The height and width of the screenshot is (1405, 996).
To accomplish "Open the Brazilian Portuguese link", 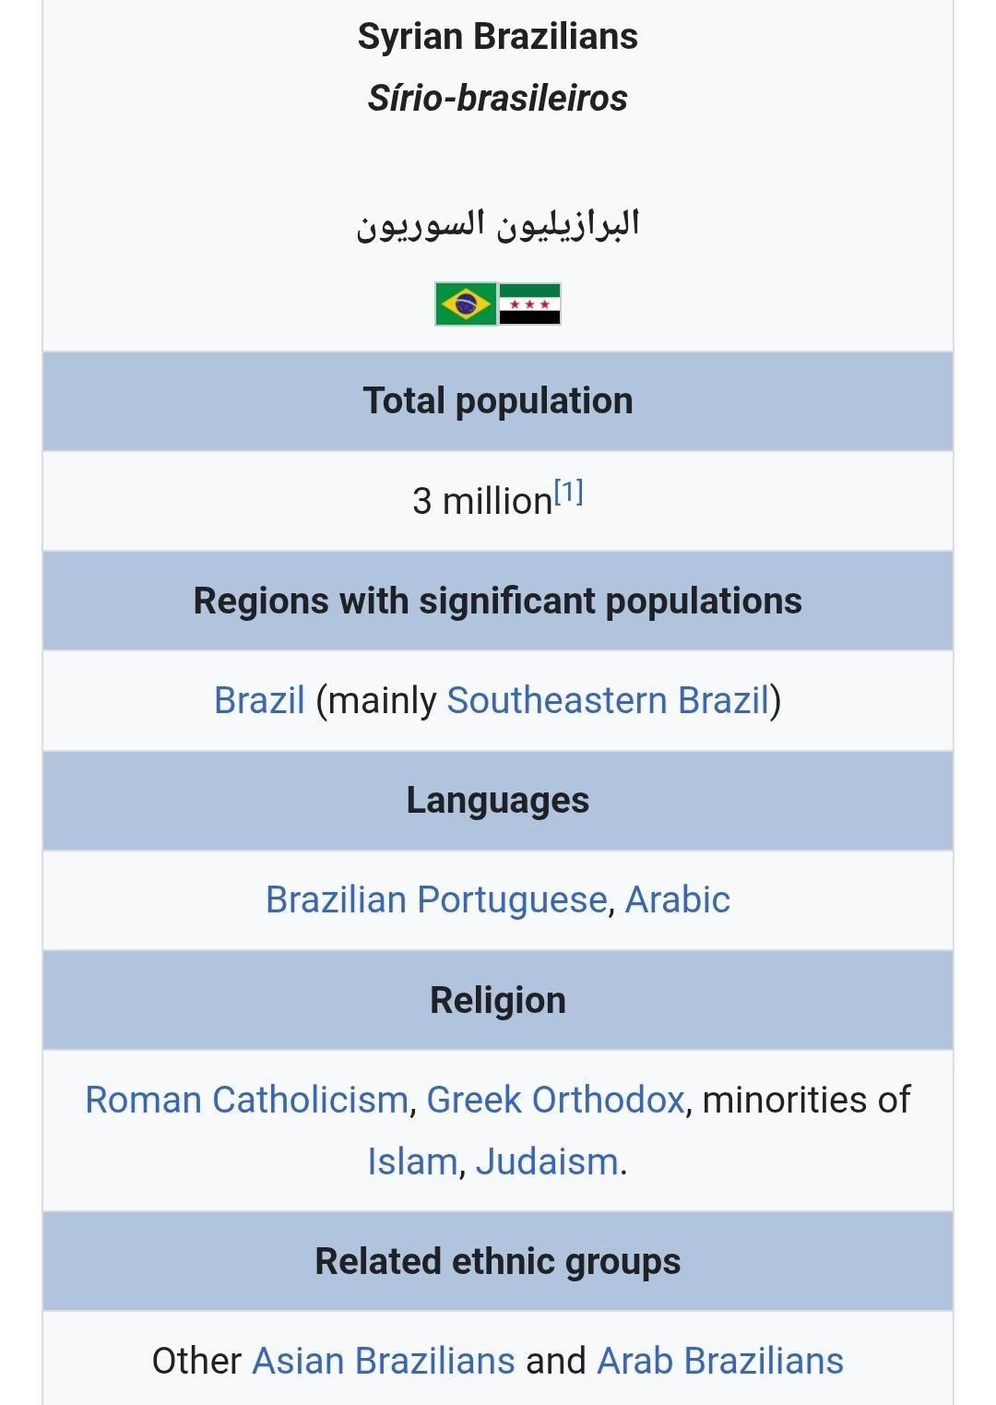I will (x=436, y=899).
